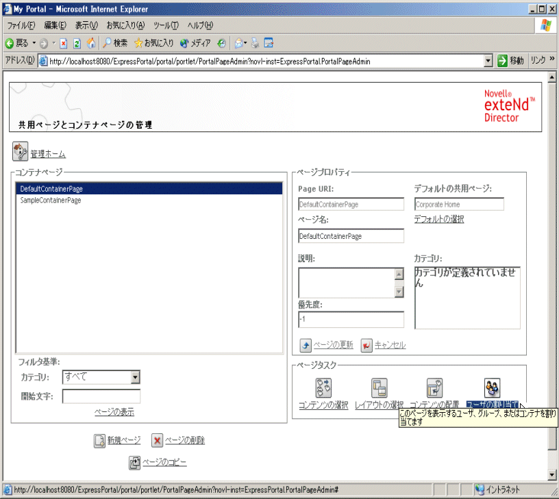The height and width of the screenshot is (499, 559).
Task: Click the admin home house icon
Action: click(x=20, y=151)
